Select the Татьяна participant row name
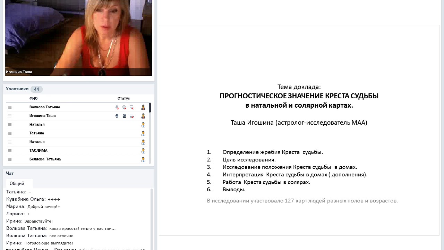This screenshot has width=444, height=250. coord(37,133)
